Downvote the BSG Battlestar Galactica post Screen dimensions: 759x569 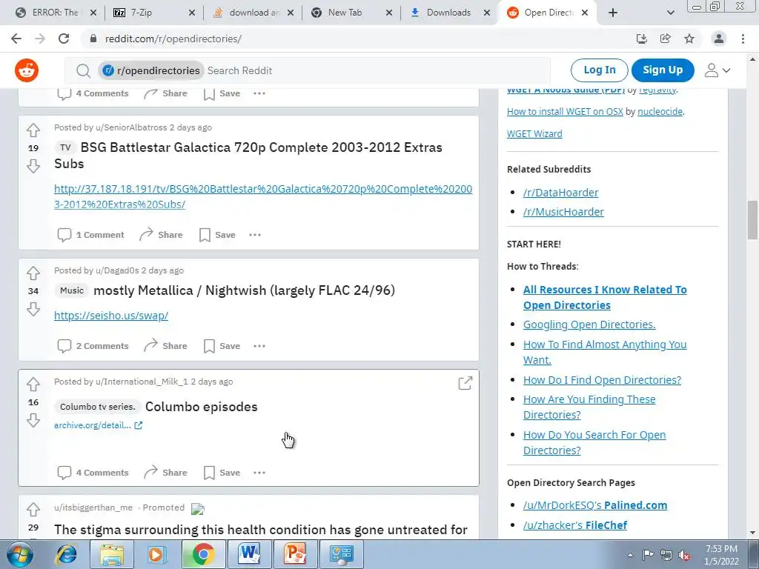pos(33,166)
